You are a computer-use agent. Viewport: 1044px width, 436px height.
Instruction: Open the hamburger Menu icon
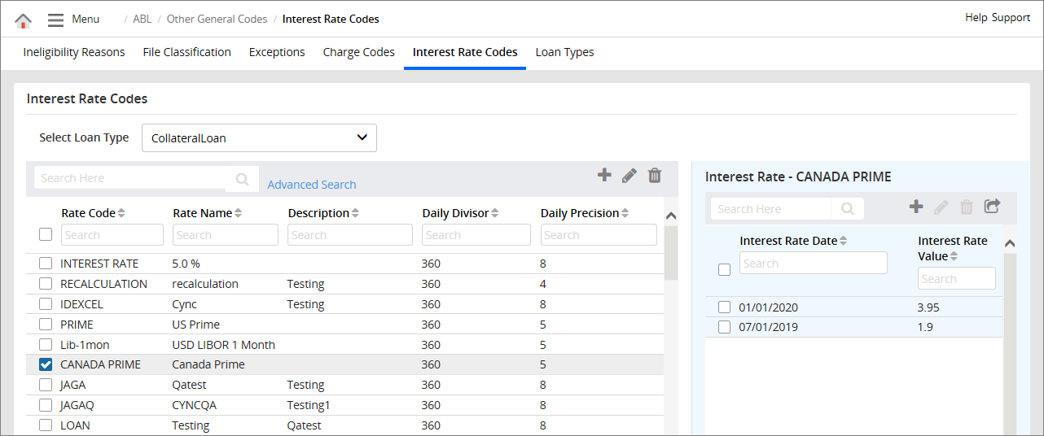click(x=55, y=20)
